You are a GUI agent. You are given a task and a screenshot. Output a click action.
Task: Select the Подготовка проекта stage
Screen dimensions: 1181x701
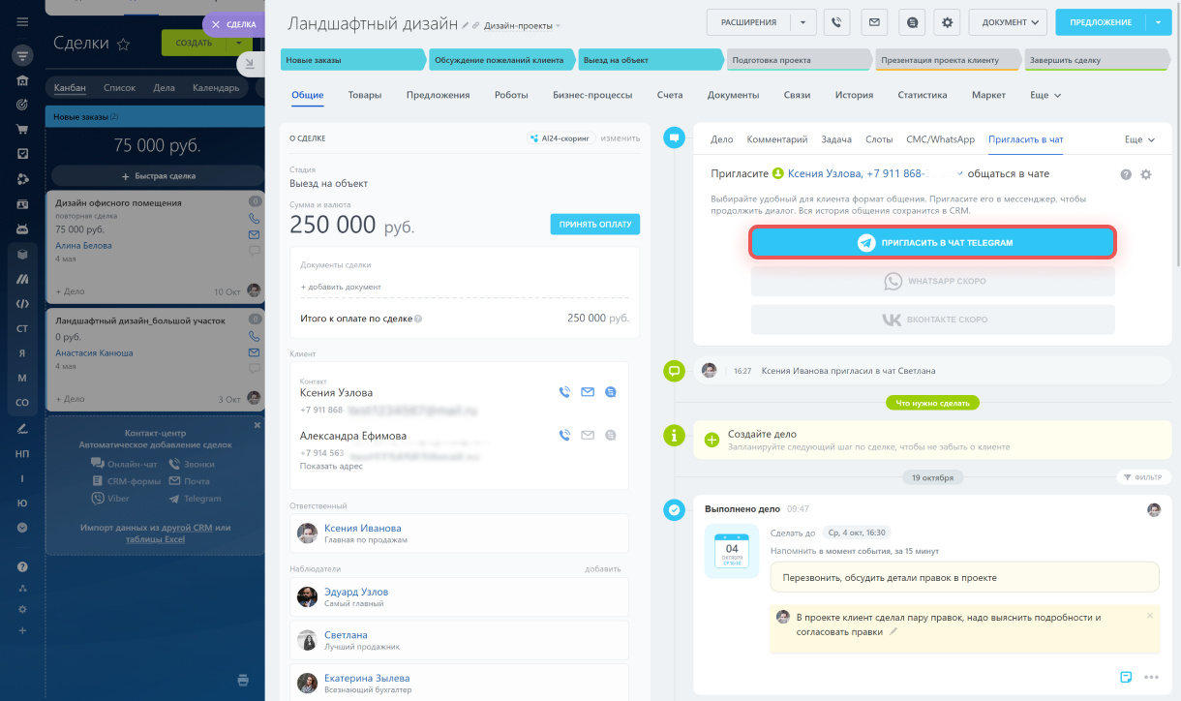pos(799,60)
